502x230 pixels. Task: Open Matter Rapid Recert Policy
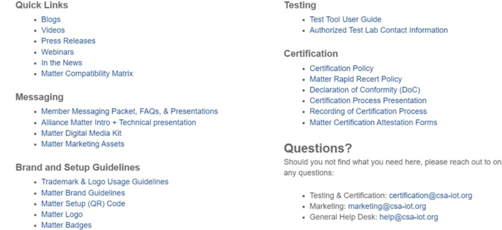click(x=355, y=79)
